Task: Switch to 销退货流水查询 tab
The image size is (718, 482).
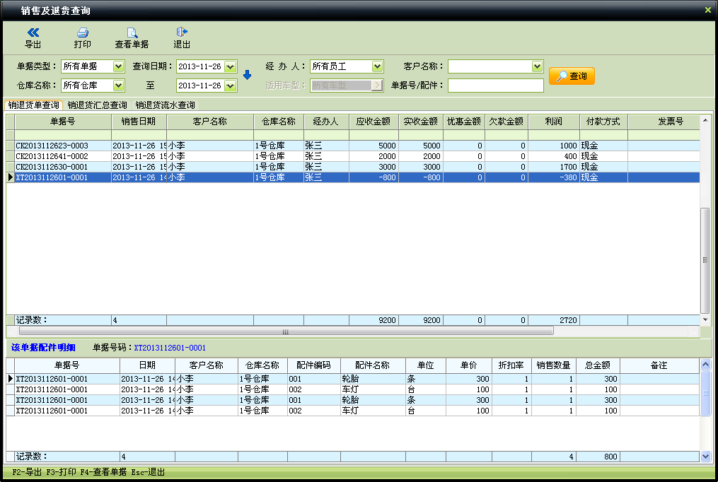Action: point(166,105)
